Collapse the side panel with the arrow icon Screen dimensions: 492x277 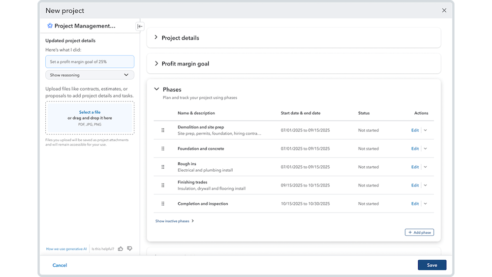click(x=140, y=27)
